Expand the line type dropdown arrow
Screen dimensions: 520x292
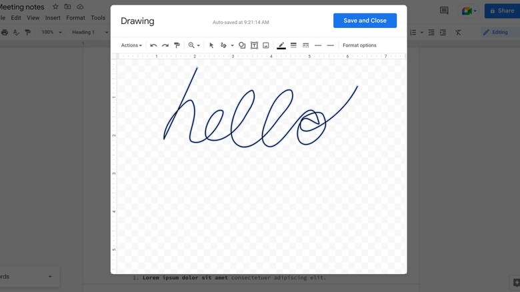point(232,45)
